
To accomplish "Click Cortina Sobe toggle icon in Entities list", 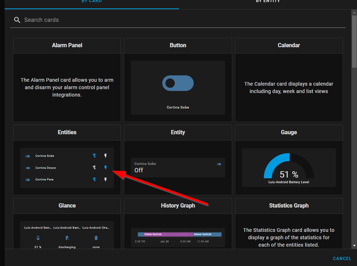I will [28, 156].
